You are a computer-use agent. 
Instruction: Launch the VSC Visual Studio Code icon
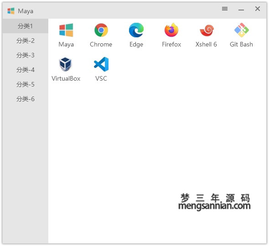click(101, 64)
